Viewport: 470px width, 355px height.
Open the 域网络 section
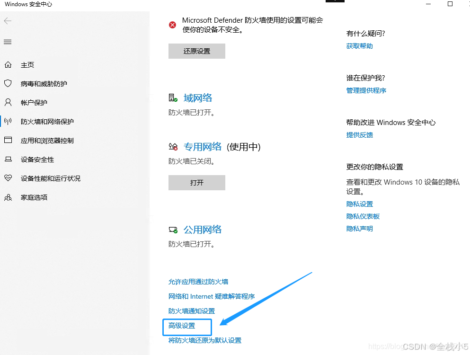[197, 98]
